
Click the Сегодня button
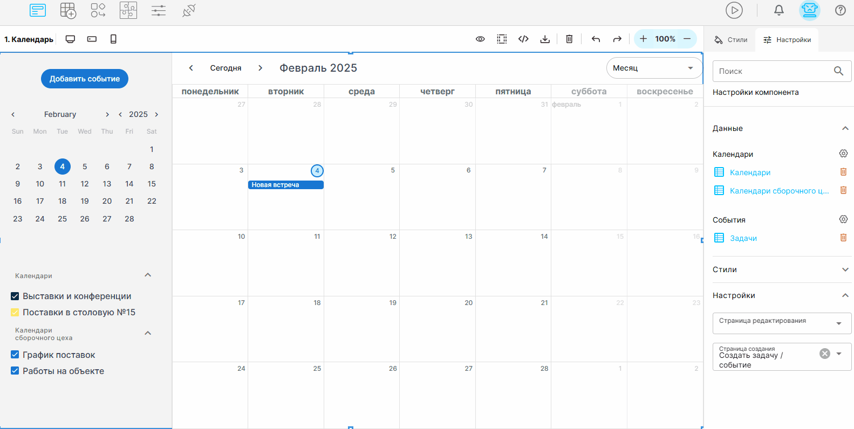[x=226, y=68]
